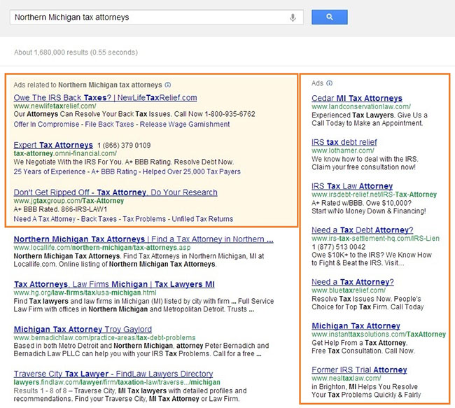Open the 'Expert Tax Attorneys' ad link

[x=53, y=145]
